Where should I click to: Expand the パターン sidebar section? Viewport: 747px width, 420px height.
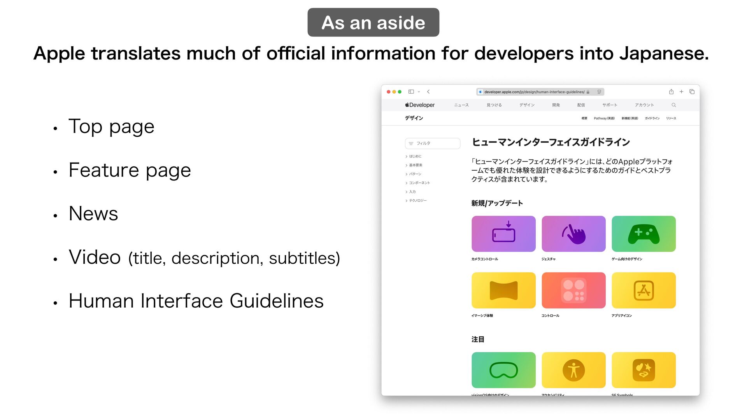coord(413,174)
